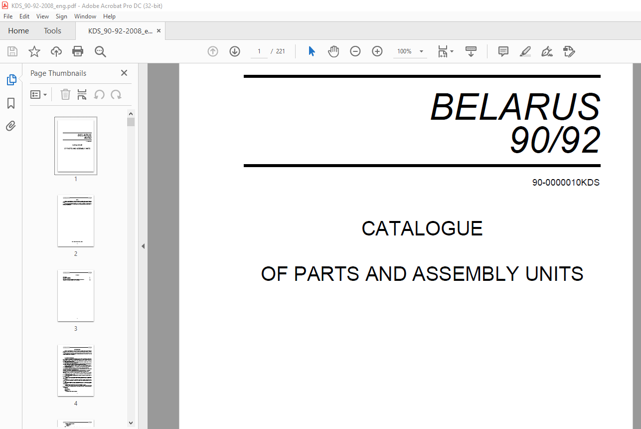This screenshot has width=641, height=429.
Task: Open the Window menu
Action: [85, 16]
